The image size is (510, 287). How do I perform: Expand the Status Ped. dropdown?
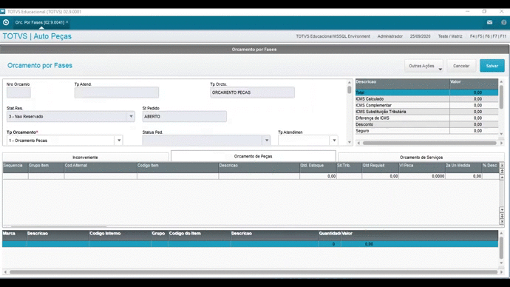(x=267, y=141)
